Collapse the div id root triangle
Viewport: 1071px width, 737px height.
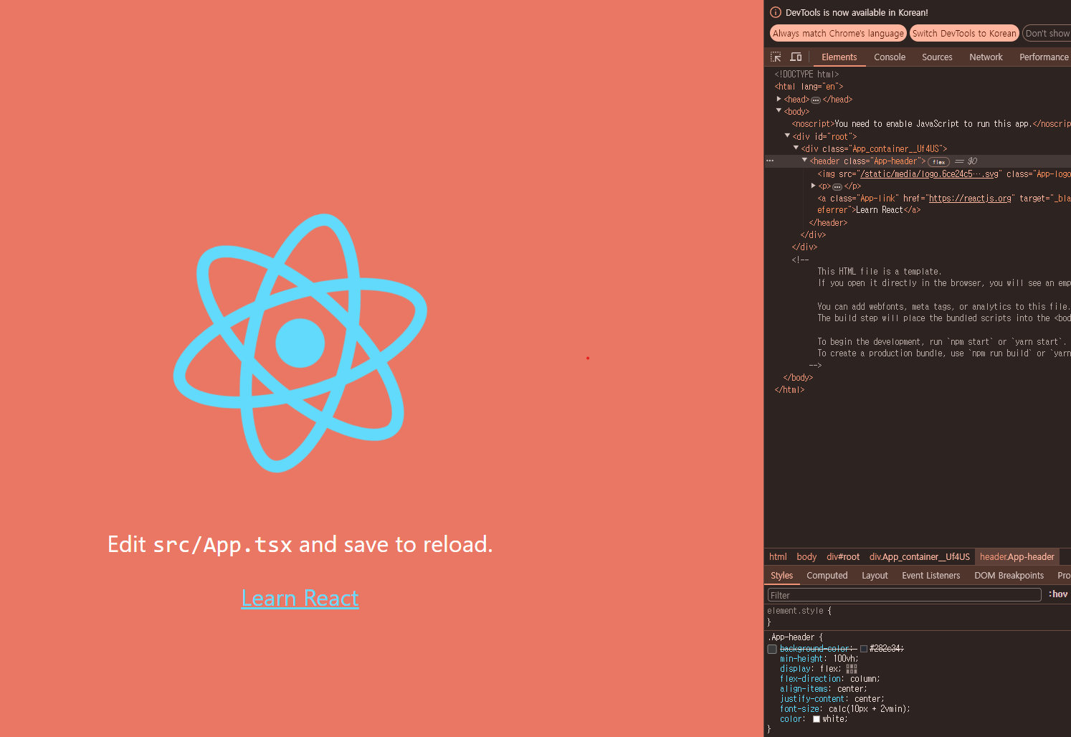(787, 135)
